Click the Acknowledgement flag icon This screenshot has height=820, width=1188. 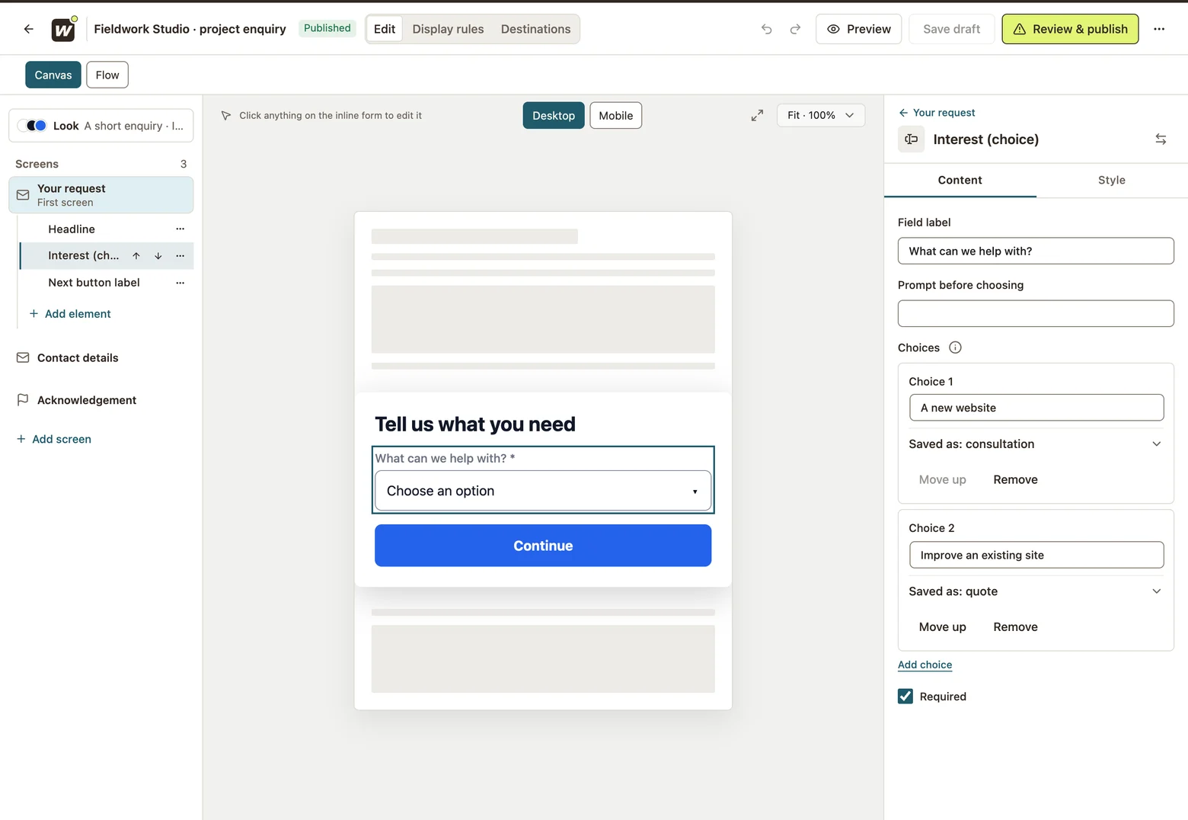coord(23,400)
